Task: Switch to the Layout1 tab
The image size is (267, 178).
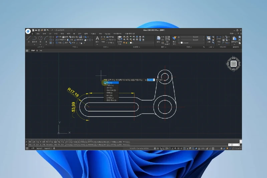Action: click(x=39, y=148)
